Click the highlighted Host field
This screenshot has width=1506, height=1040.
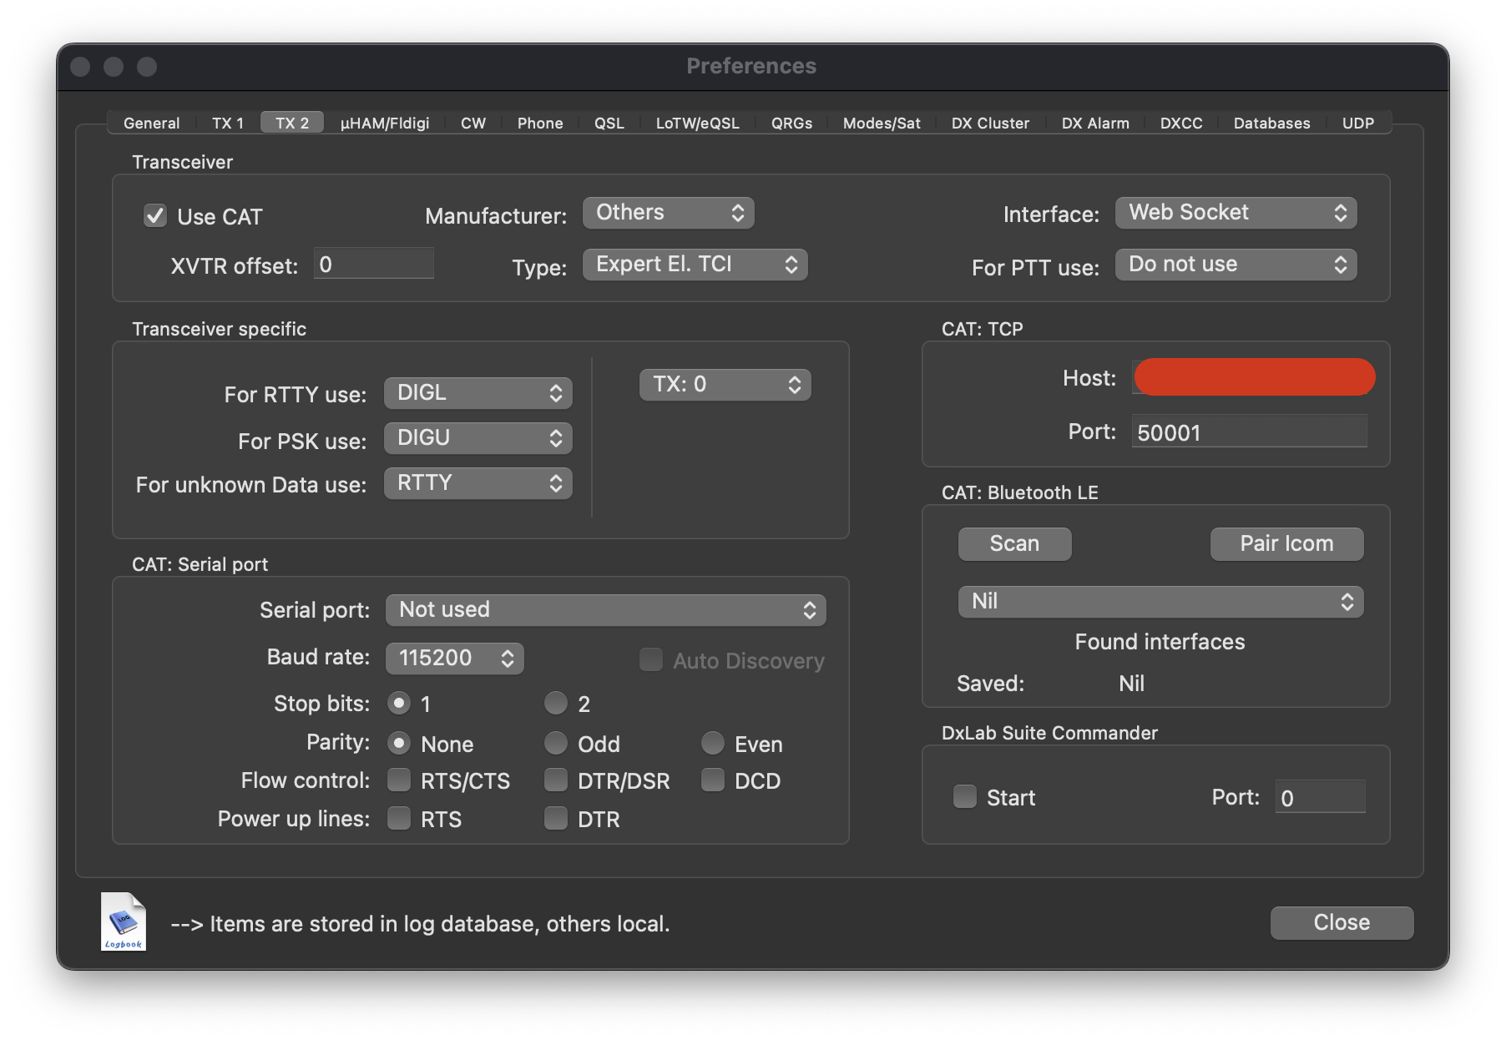(x=1253, y=377)
